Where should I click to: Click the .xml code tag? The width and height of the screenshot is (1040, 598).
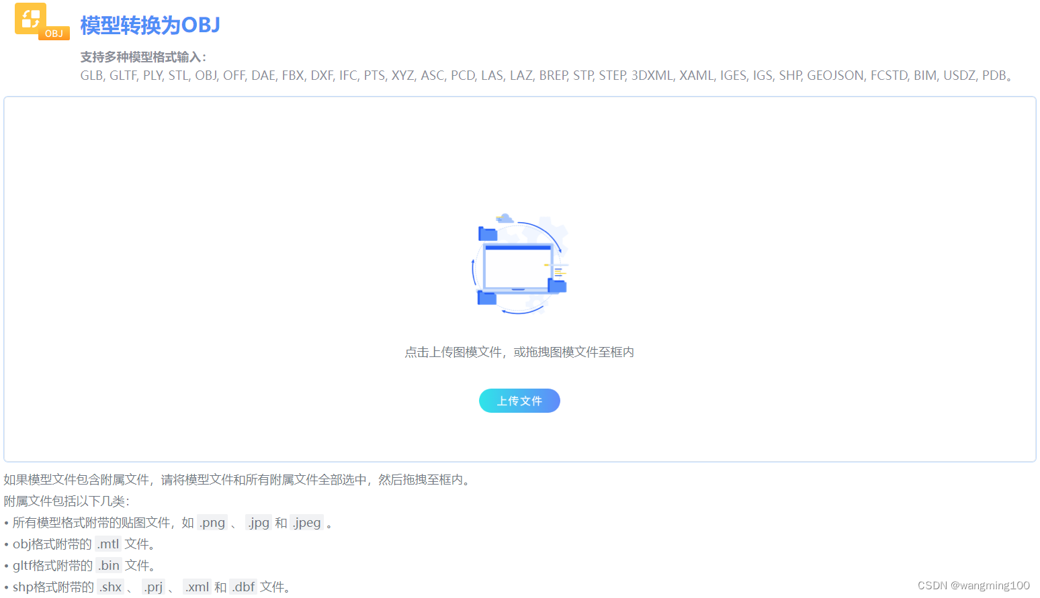click(198, 587)
